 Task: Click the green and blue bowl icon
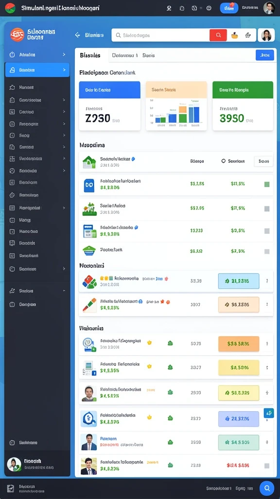[89, 251]
